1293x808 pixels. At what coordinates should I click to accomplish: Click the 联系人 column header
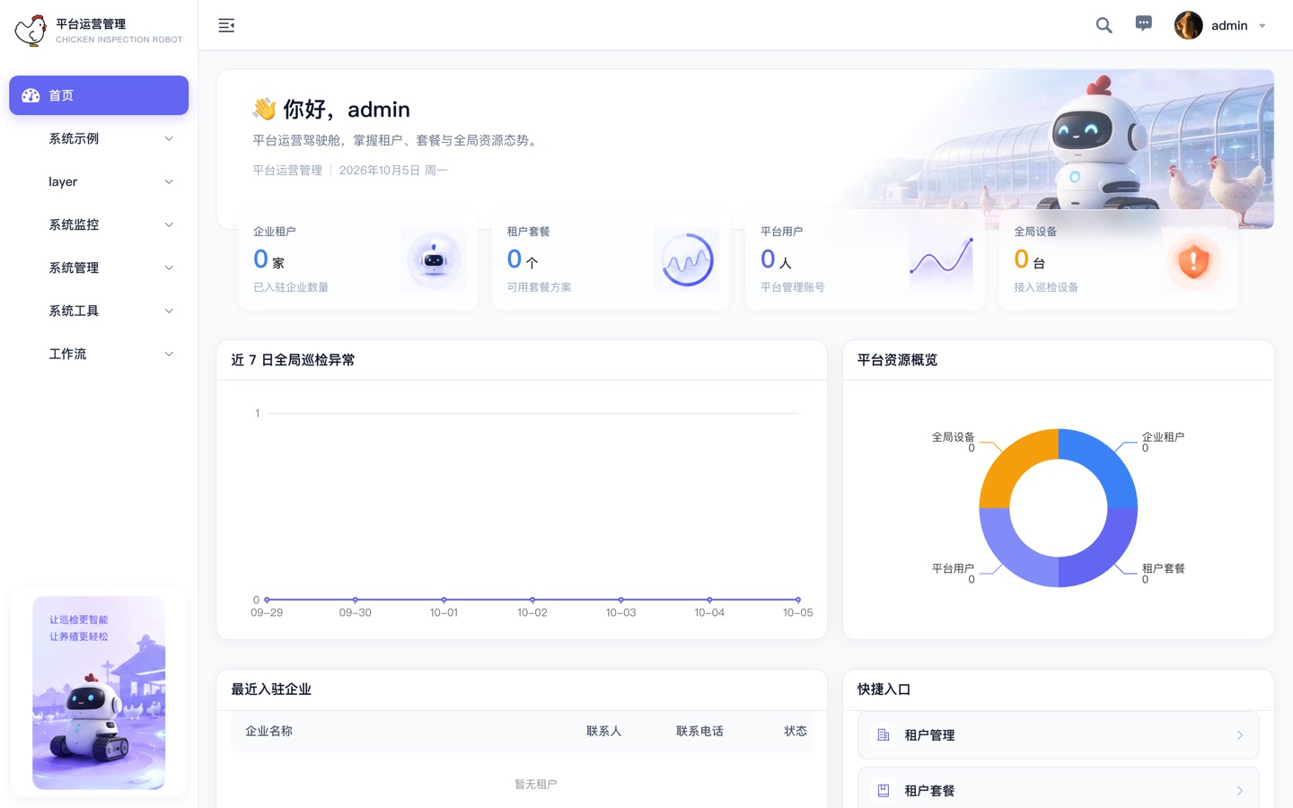(603, 731)
